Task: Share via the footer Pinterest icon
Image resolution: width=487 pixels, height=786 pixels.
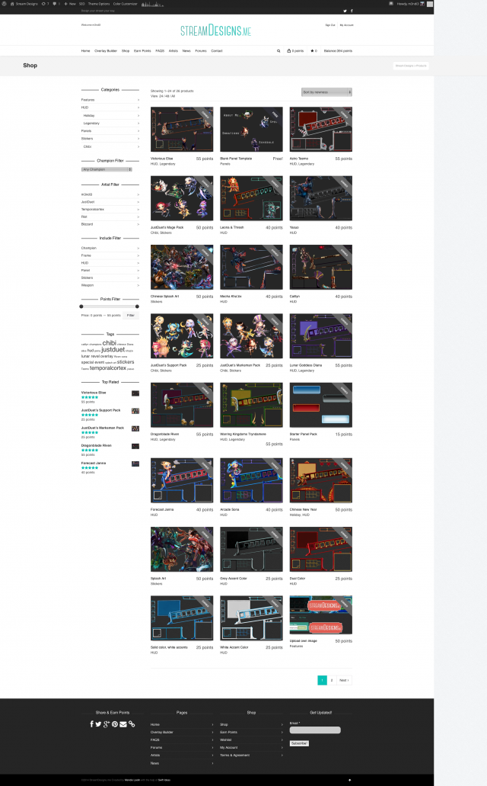Action: [x=115, y=723]
